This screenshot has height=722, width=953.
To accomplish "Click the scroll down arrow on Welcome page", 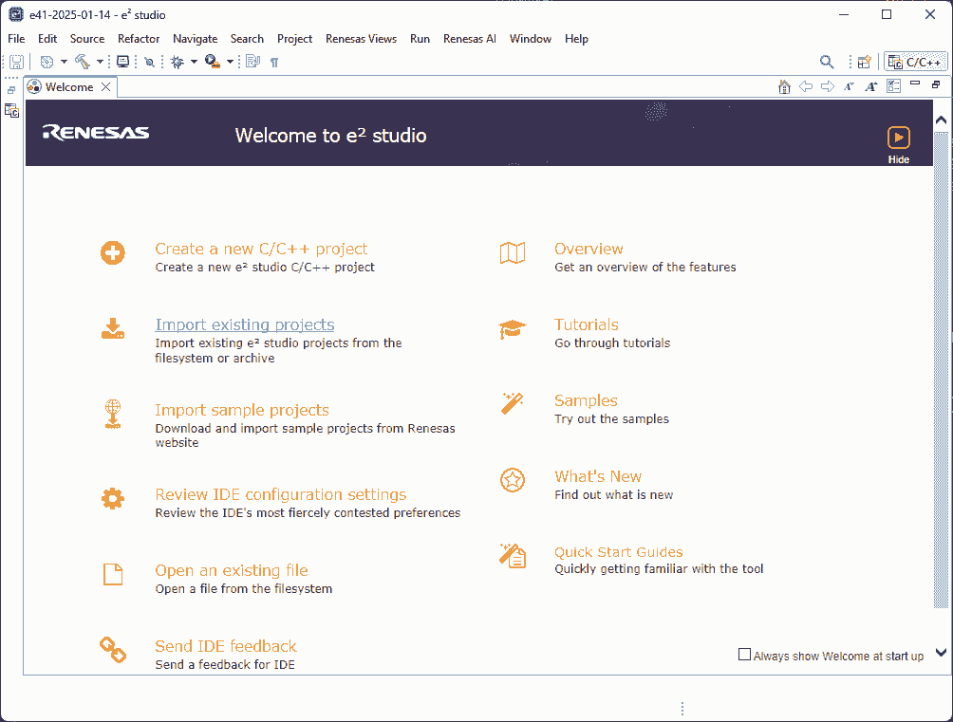I will coord(941,653).
